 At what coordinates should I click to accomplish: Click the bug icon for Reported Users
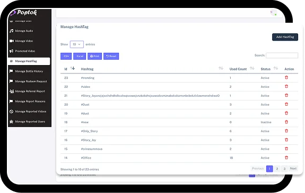[11, 122]
